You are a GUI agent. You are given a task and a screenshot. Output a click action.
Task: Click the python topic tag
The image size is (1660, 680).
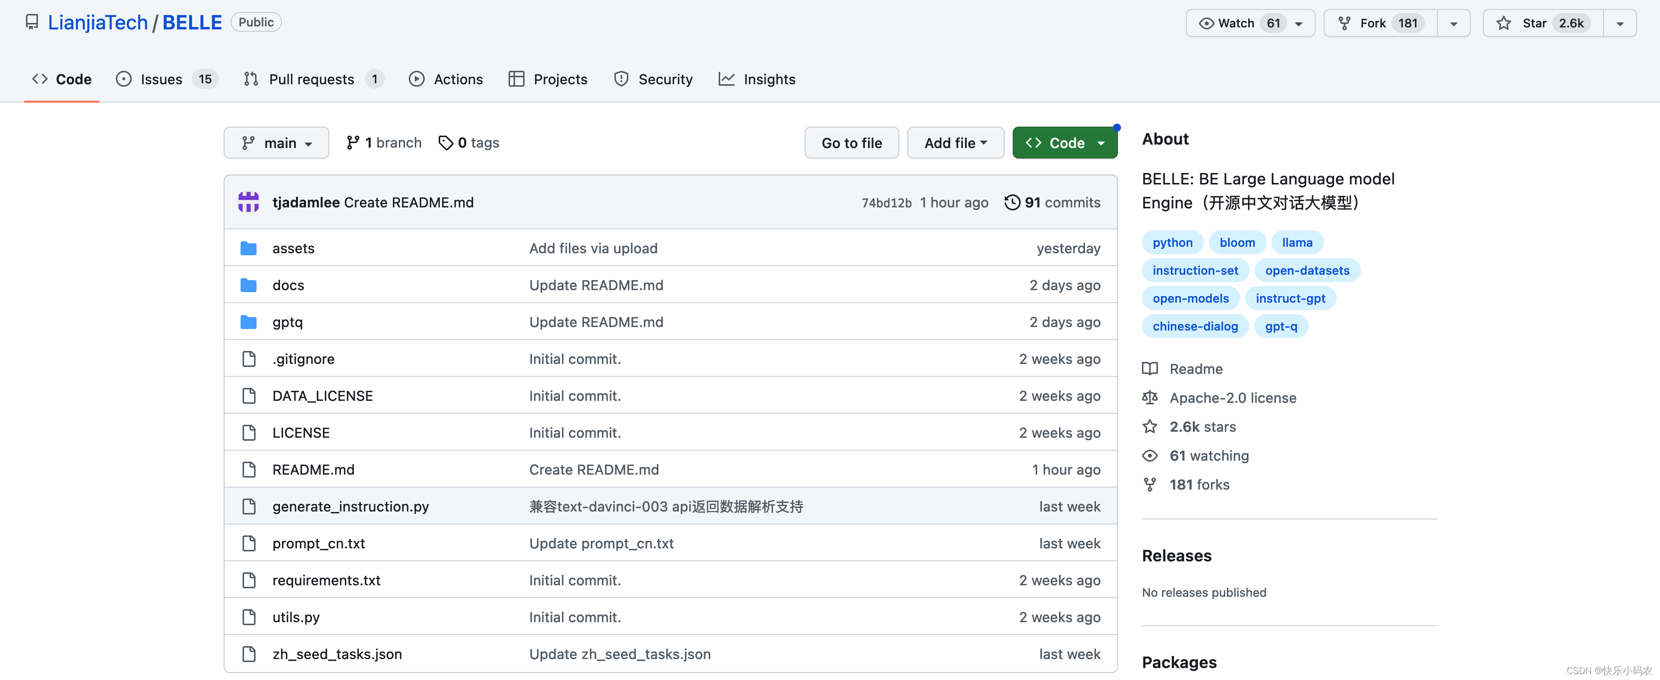tap(1172, 243)
